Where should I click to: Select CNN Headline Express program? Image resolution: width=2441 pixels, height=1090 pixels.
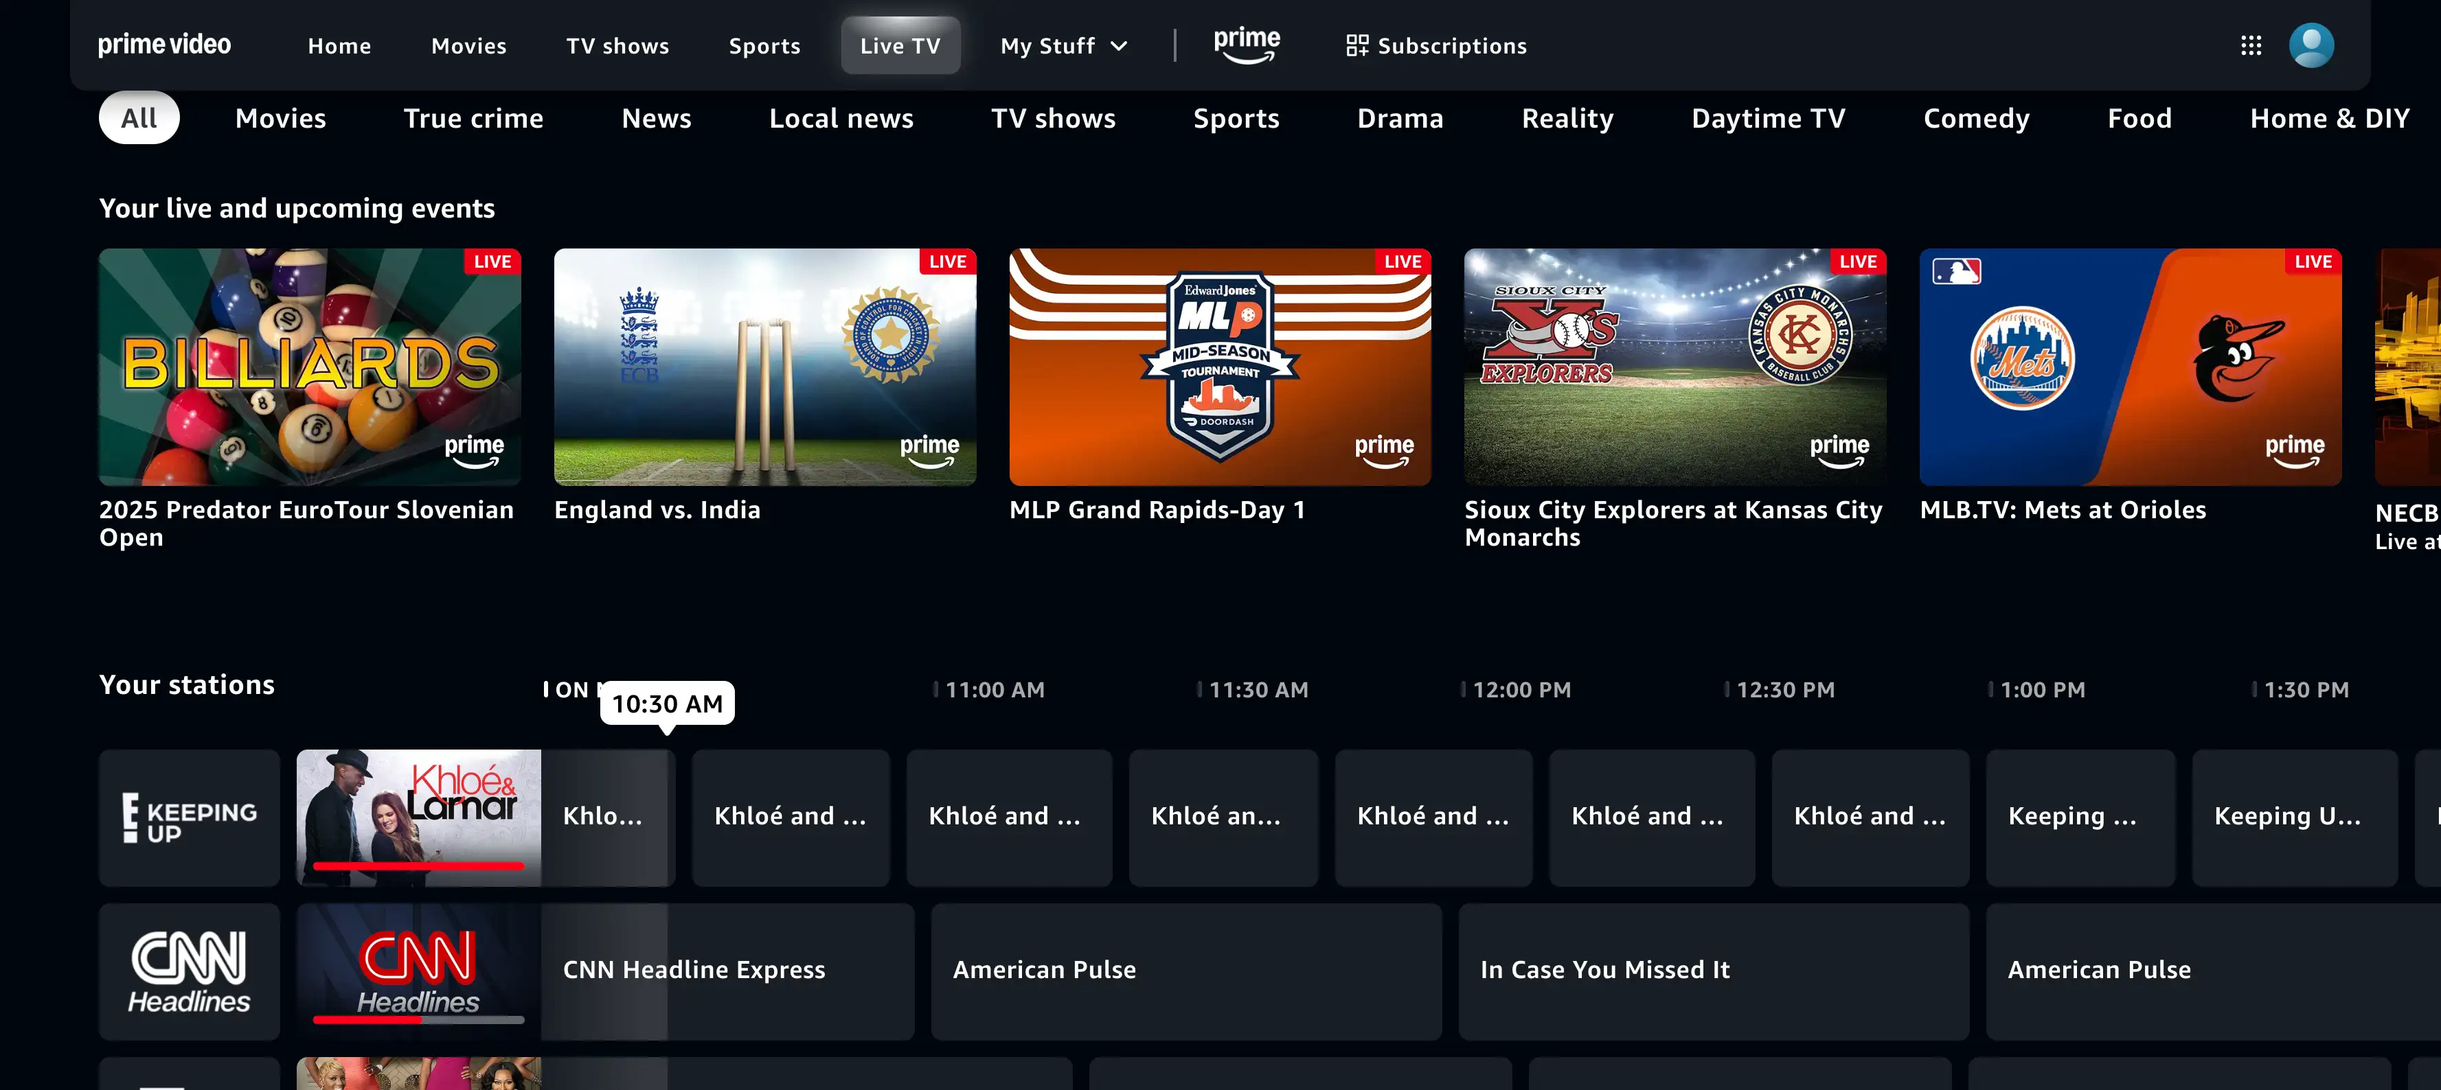[x=728, y=972]
